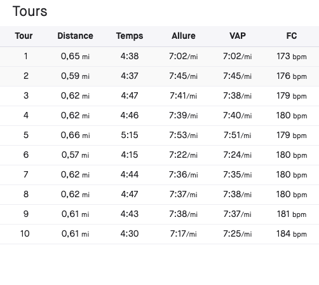319x285 pixels.
Task: Click the 173 bpm heart rate value
Action: pyautogui.click(x=292, y=57)
